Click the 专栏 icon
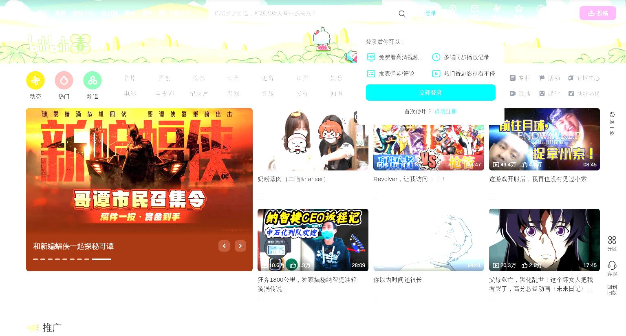The width and height of the screenshot is (626, 336). (513, 78)
